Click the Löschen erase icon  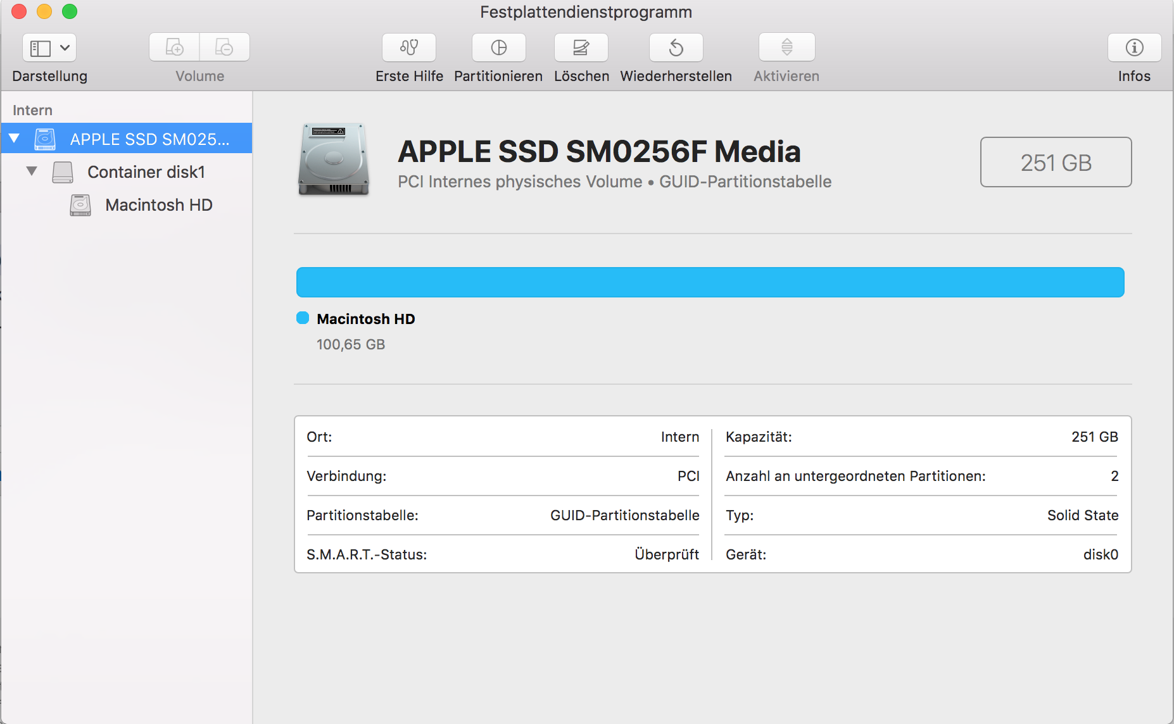[581, 47]
